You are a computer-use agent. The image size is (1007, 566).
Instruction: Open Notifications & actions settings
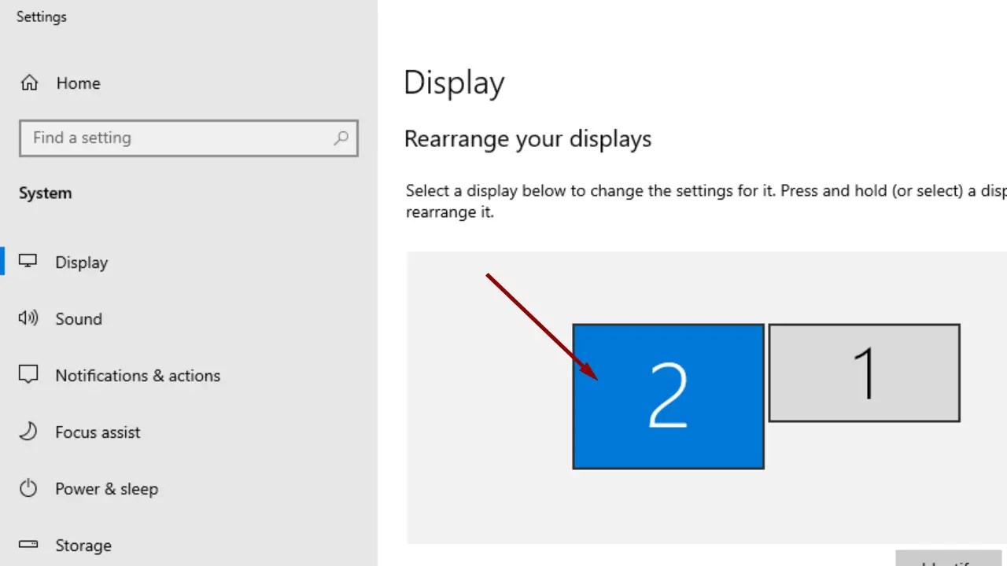pyautogui.click(x=138, y=375)
